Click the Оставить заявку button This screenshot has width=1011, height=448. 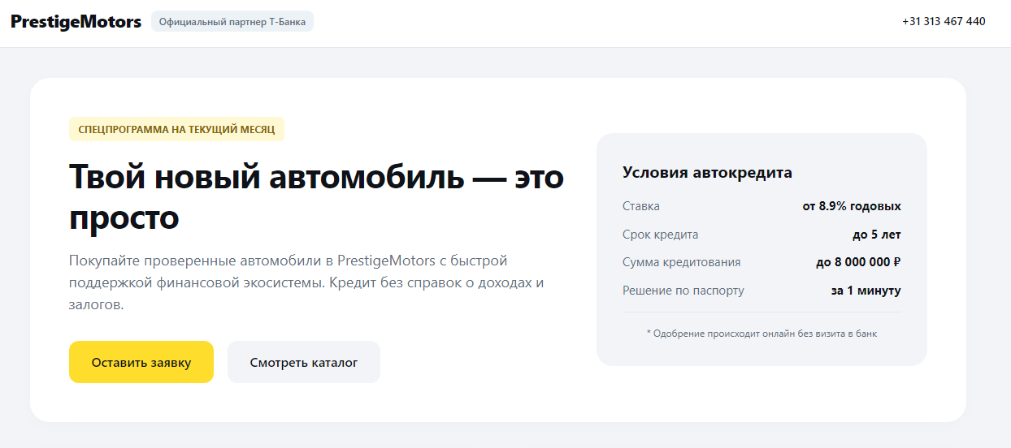tap(141, 362)
